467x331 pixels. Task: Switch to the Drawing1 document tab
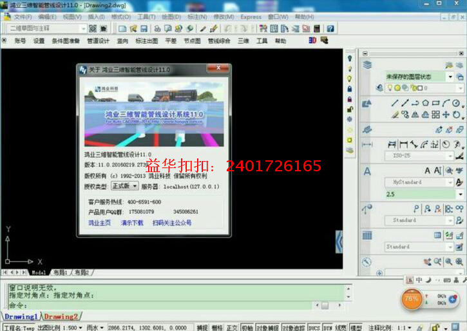click(x=21, y=316)
